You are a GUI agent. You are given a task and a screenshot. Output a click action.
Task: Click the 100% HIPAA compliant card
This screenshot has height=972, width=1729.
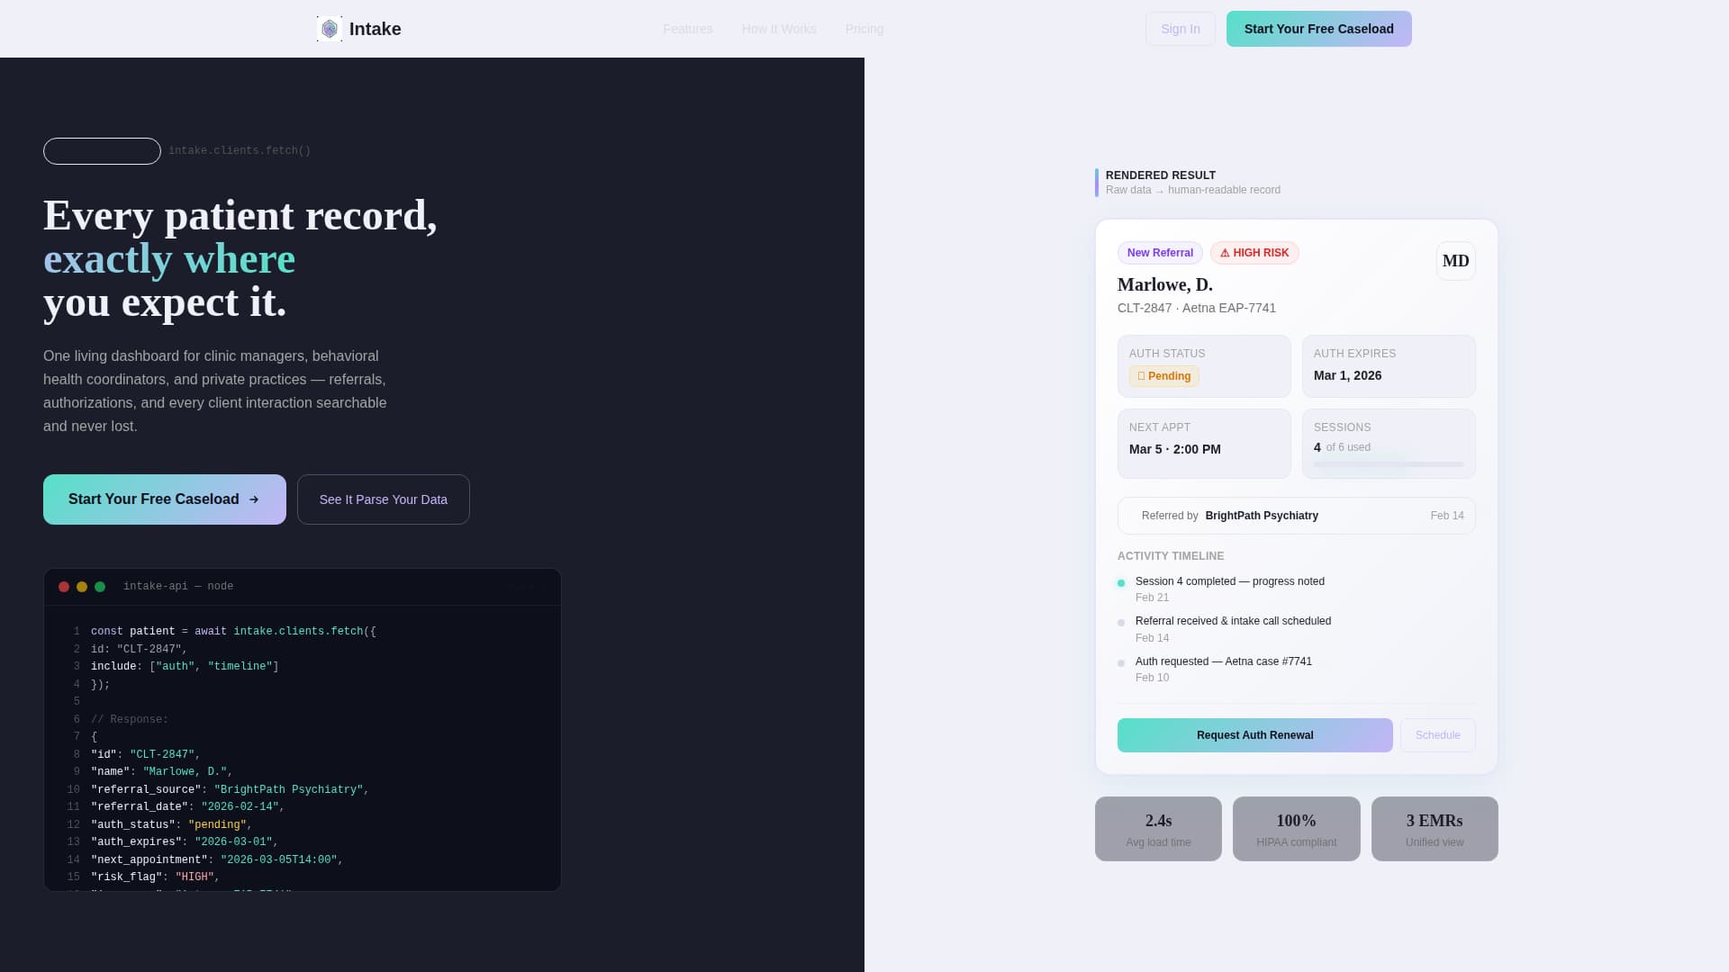(x=1297, y=829)
